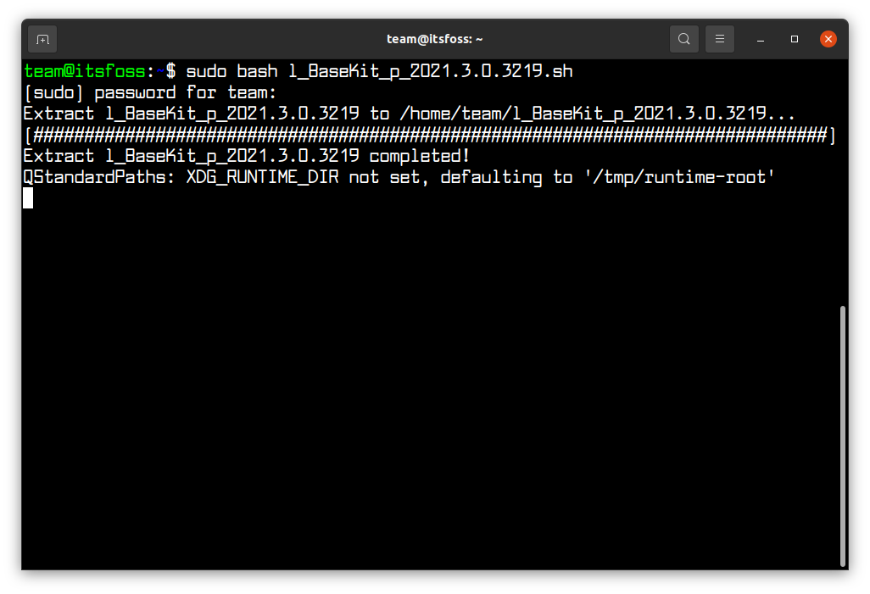Click the red close window button
The height and width of the screenshot is (594, 870).
point(828,38)
